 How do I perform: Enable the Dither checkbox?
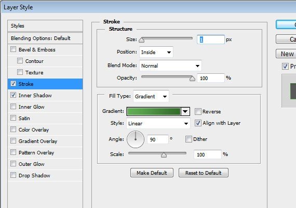click(189, 139)
